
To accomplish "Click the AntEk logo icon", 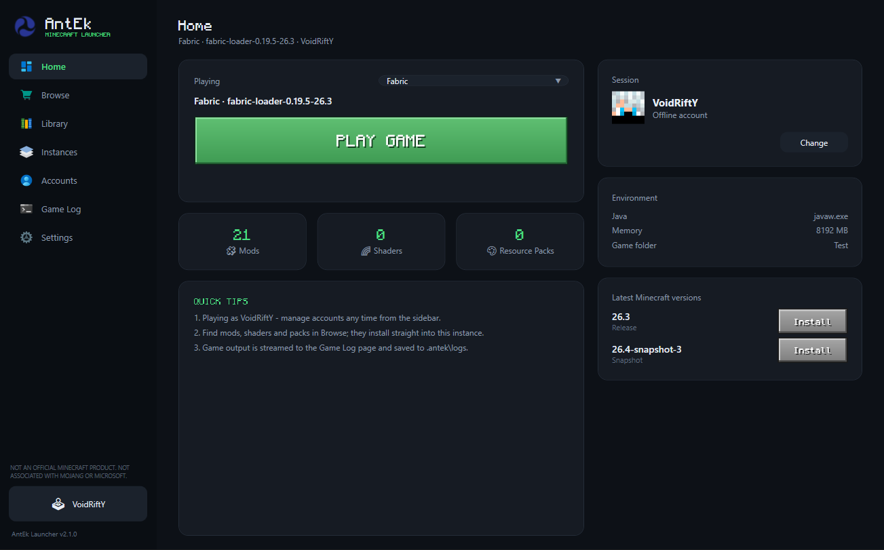I will point(25,27).
